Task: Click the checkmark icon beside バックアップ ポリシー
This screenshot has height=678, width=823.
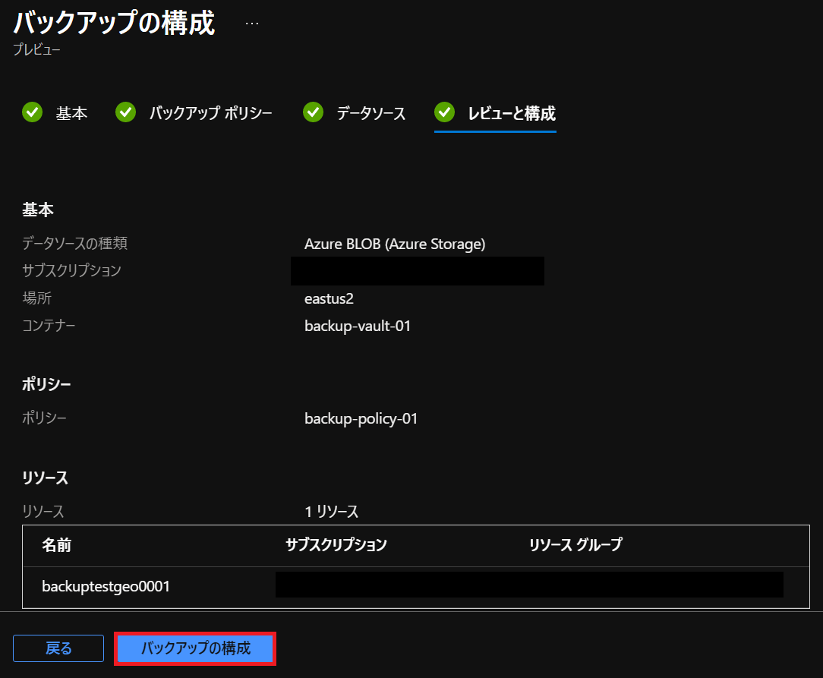Action: (125, 112)
